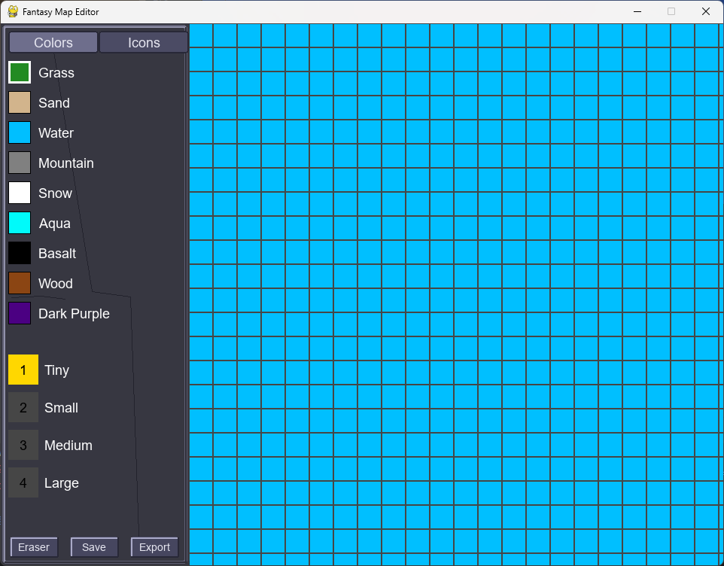The width and height of the screenshot is (724, 566).
Task: Switch brush size to 4 Large
Action: coord(23,482)
